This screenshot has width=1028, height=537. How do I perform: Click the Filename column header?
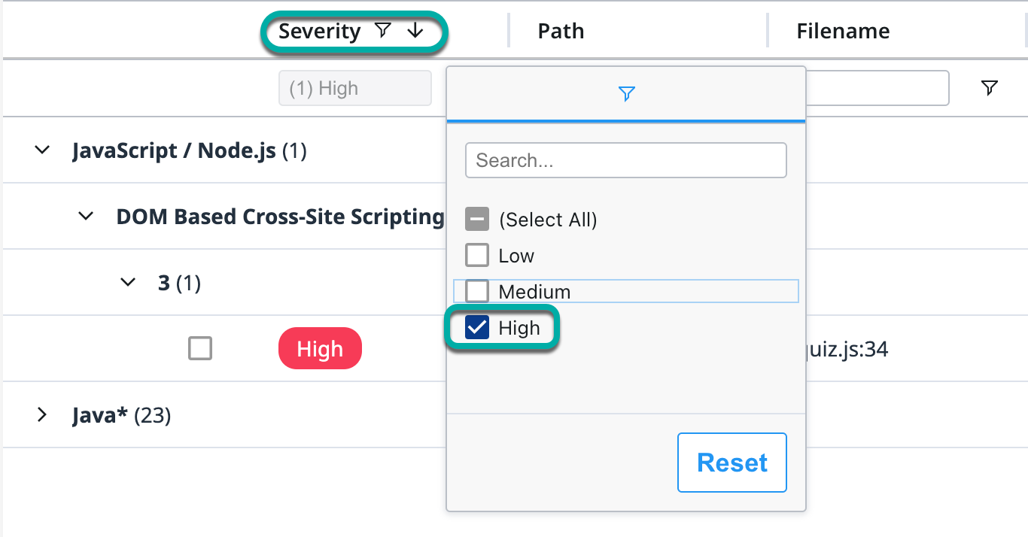click(843, 31)
